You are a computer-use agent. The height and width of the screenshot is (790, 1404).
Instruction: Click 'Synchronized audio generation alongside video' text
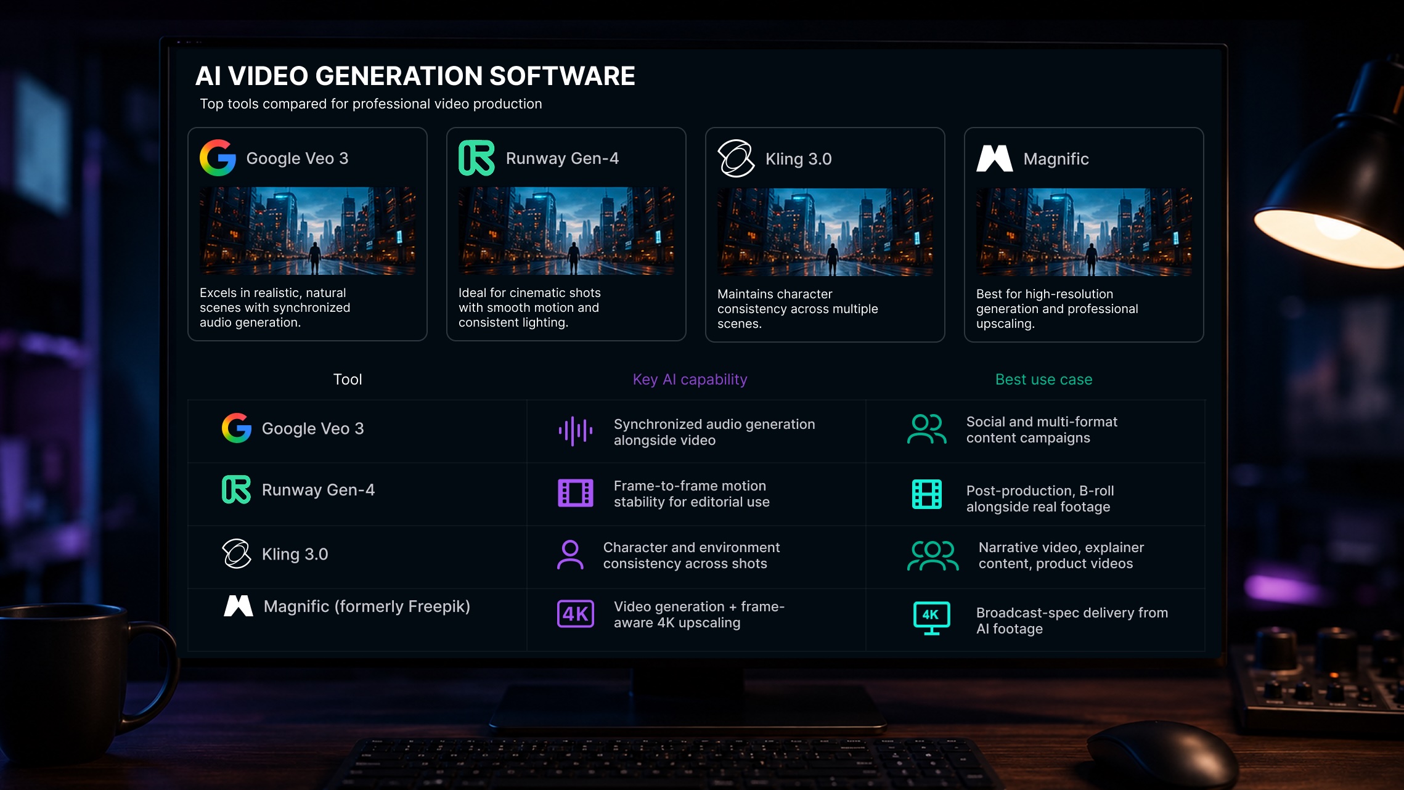(x=714, y=432)
